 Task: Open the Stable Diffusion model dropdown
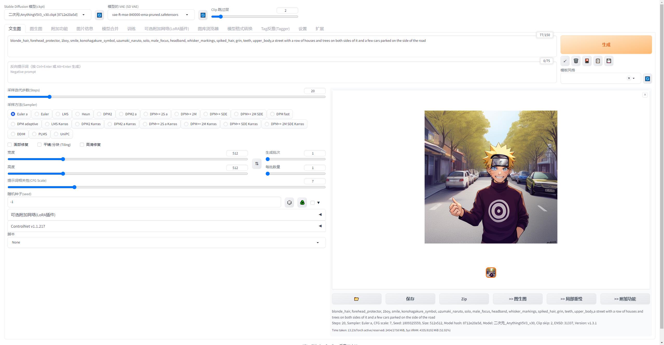(47, 15)
